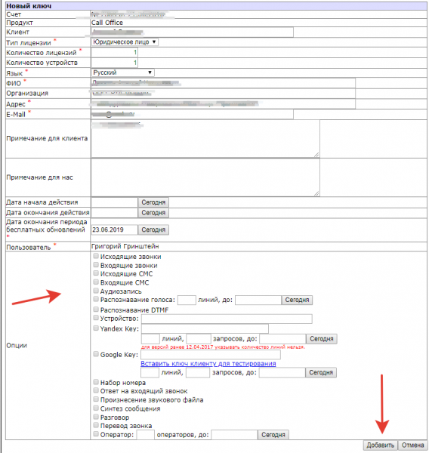Toggle the Устройство checkbox

[96, 318]
